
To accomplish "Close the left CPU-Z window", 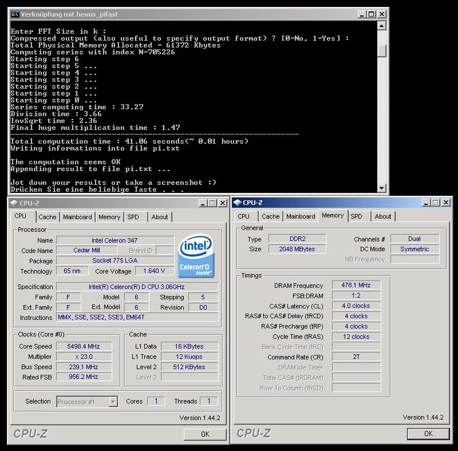I will [x=223, y=203].
